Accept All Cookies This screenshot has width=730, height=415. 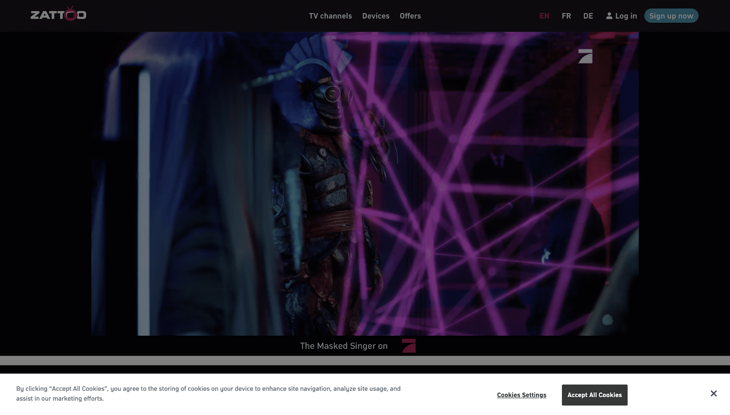(x=594, y=395)
